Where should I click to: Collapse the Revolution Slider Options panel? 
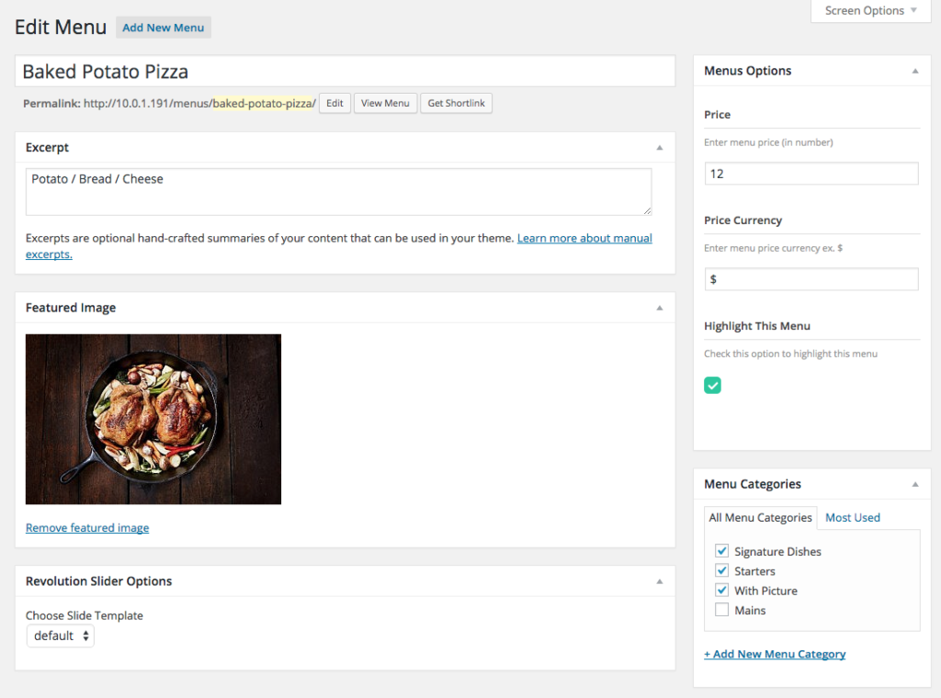659,581
